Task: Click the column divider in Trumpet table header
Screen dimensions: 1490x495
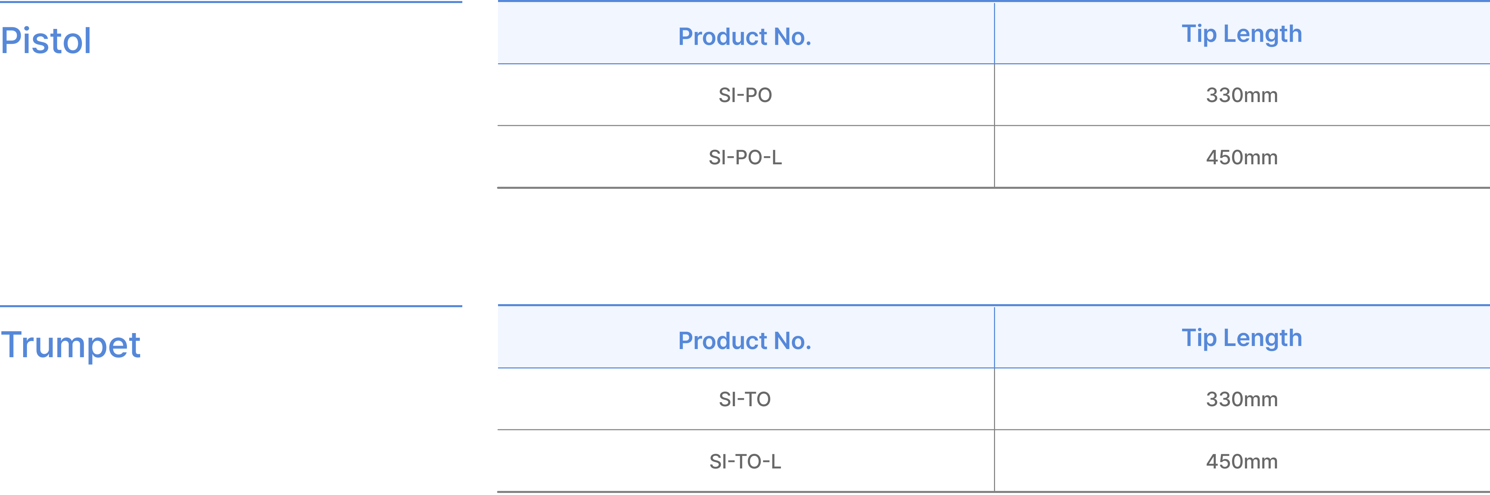Action: [x=994, y=338]
